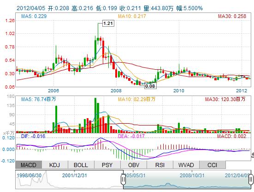Click the 0.08 low price label
The image size is (254, 192).
[150, 86]
